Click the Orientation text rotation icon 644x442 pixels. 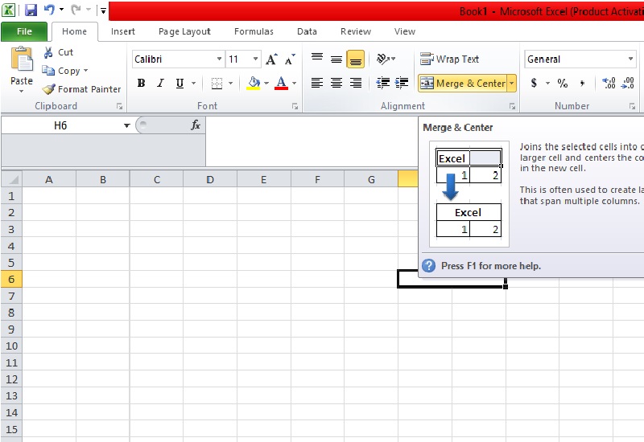383,59
